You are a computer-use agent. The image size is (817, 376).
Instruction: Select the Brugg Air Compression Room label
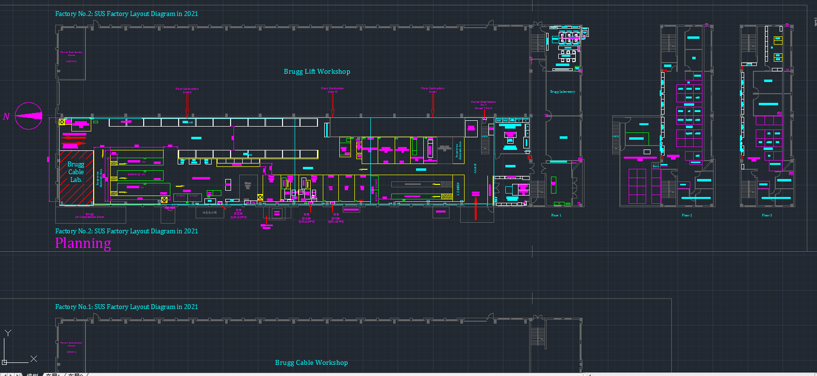[x=89, y=215]
